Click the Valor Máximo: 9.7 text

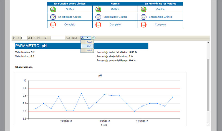click(x=25, y=52)
